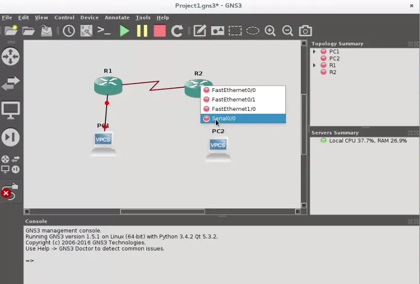This screenshot has width=420, height=284.
Task: Choose Serial0/0 interface from popup
Action: tap(243, 118)
